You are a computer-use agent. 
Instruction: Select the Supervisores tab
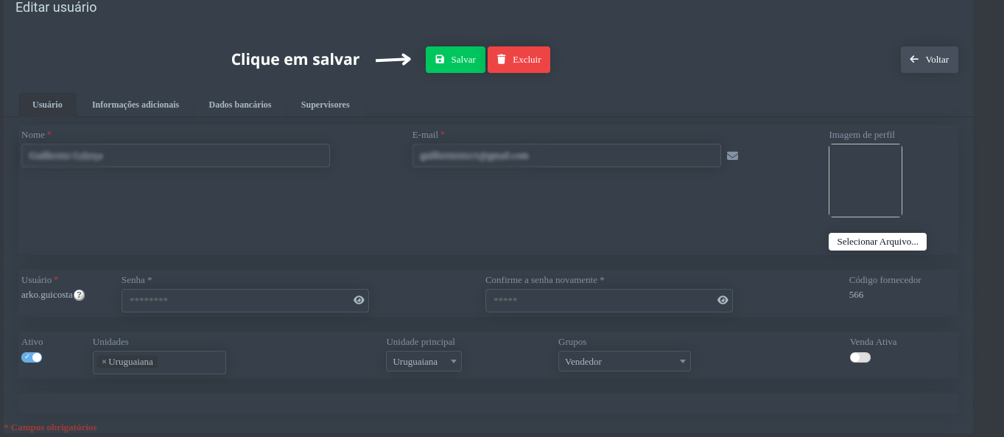(325, 105)
